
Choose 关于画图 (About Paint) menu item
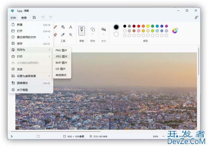point(31,90)
